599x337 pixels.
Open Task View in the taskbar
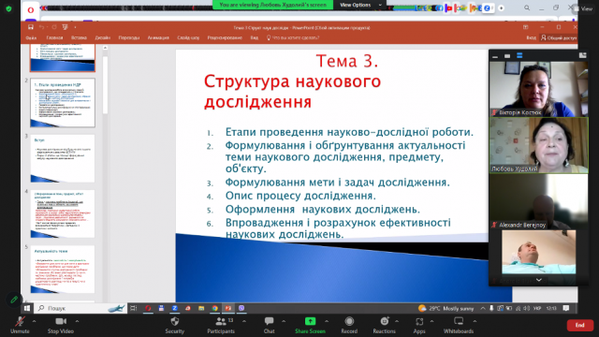coord(133,308)
